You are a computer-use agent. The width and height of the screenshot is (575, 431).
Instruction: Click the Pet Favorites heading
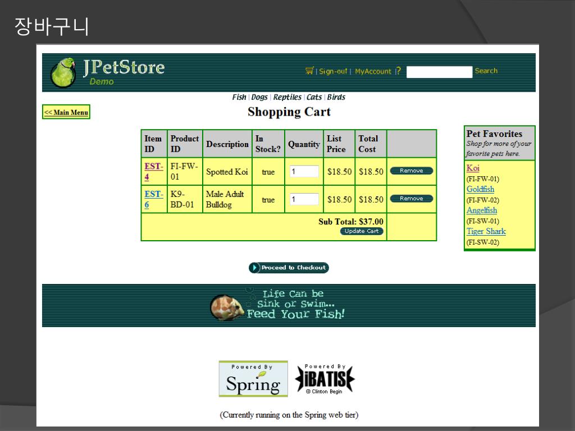[494, 134]
